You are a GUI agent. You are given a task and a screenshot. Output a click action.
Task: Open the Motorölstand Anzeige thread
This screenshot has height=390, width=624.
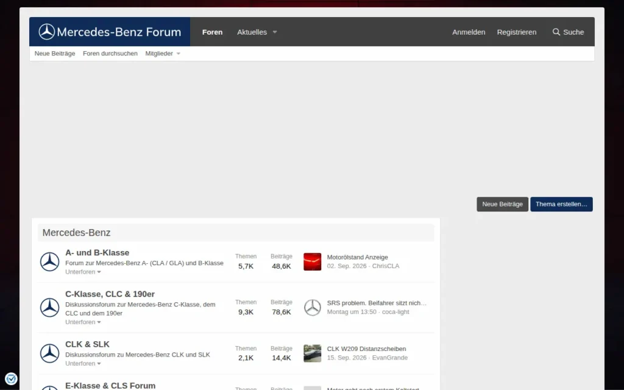coord(357,257)
